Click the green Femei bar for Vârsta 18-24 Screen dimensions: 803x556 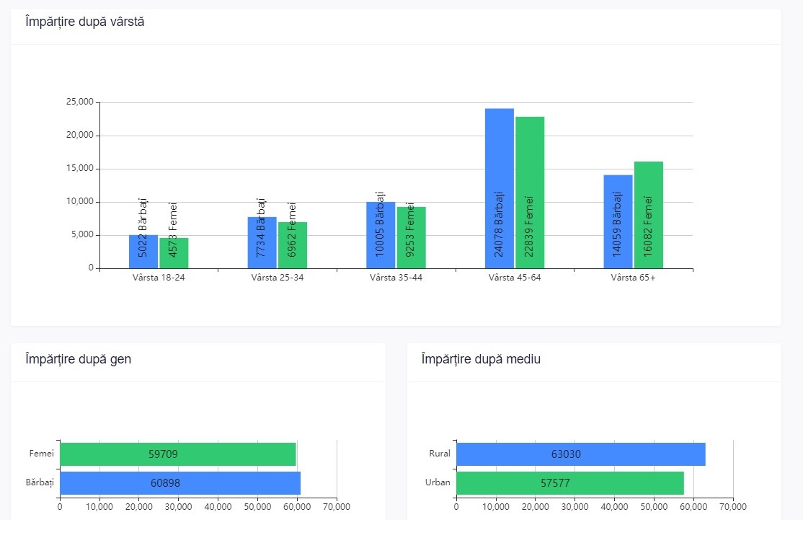(x=174, y=253)
